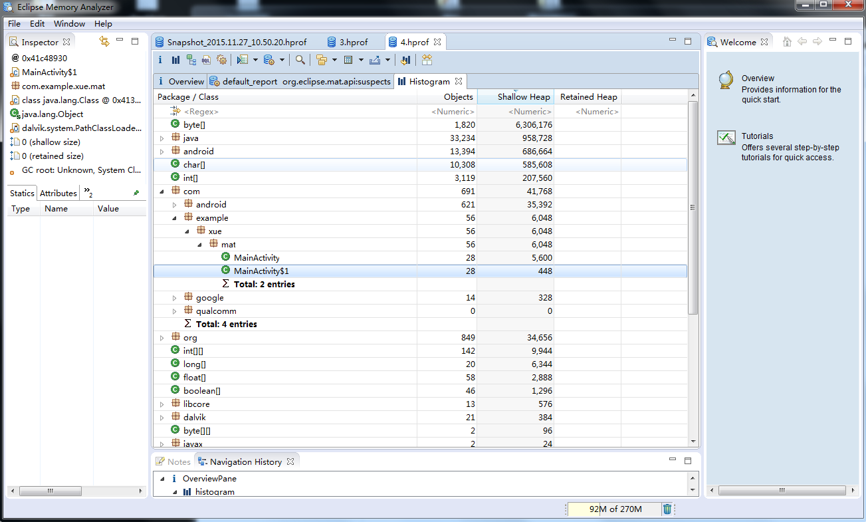The width and height of the screenshot is (866, 522).
Task: Expand the java package row
Action: pos(162,138)
